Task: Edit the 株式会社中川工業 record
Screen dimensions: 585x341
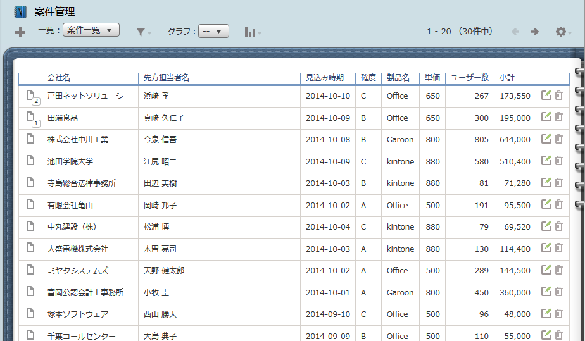Action: (546, 139)
